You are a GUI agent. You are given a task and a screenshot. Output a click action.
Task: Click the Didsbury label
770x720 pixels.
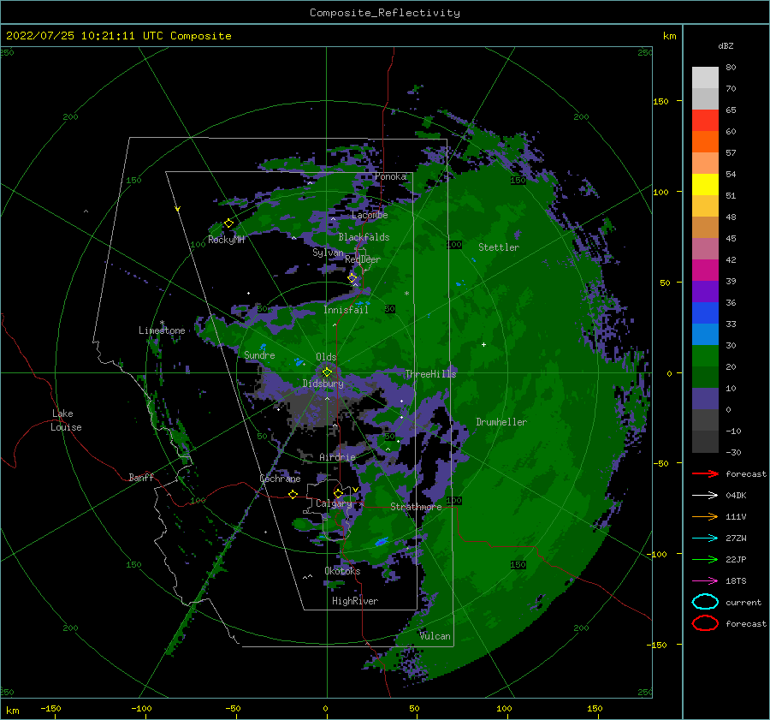tap(323, 384)
